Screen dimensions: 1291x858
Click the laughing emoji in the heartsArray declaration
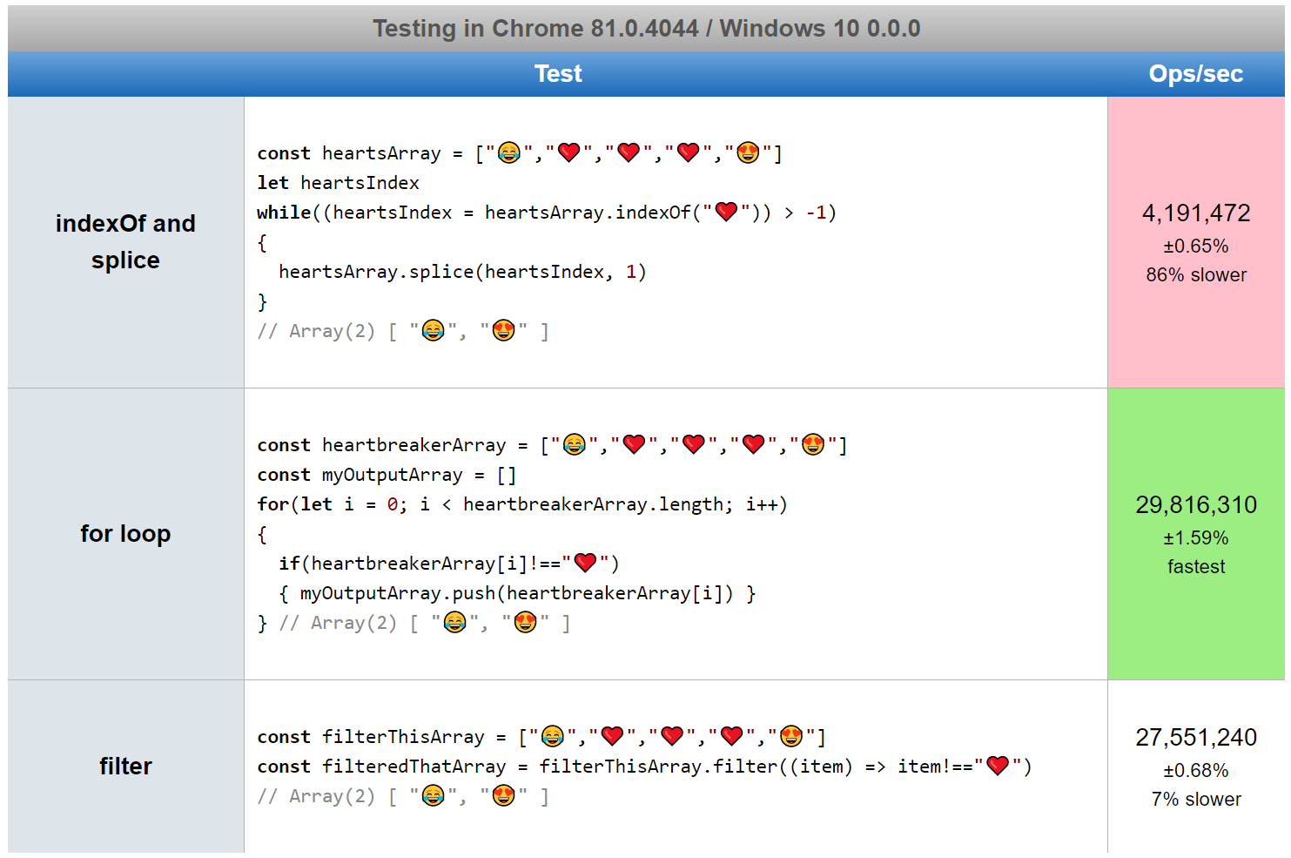click(x=509, y=153)
